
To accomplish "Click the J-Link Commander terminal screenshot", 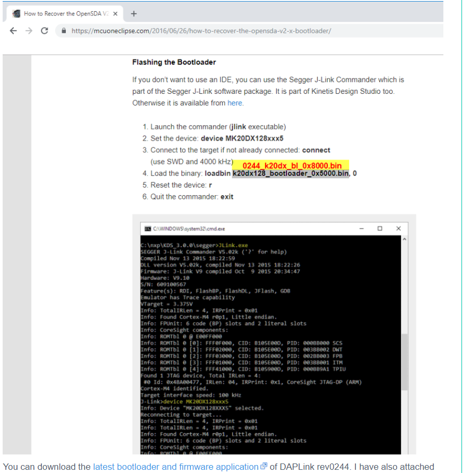I will (x=274, y=338).
